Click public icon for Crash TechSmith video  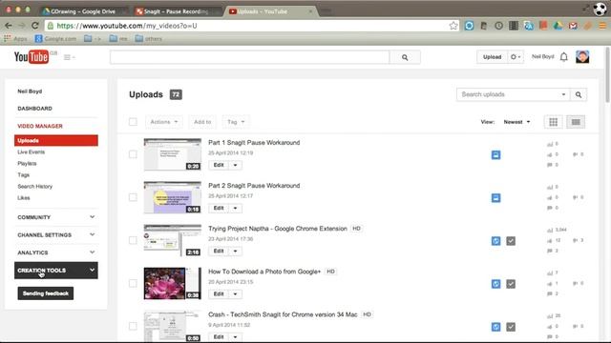pyautogui.click(x=495, y=327)
